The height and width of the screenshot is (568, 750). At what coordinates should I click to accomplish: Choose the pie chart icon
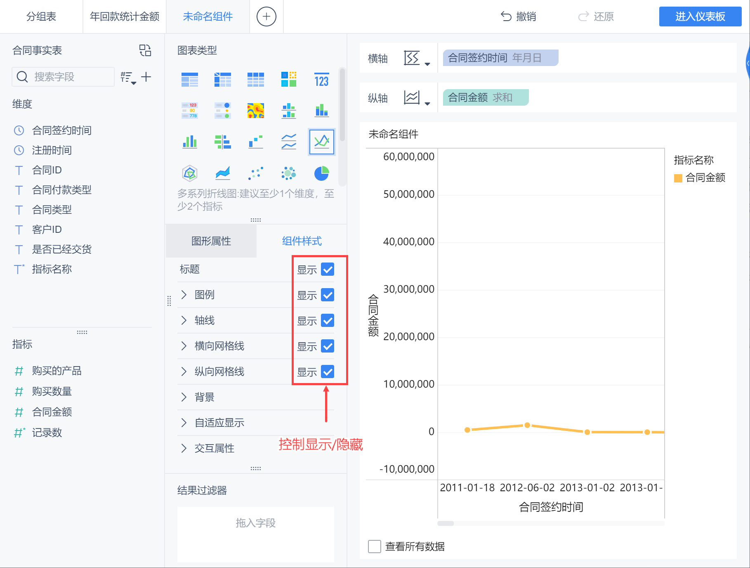321,173
